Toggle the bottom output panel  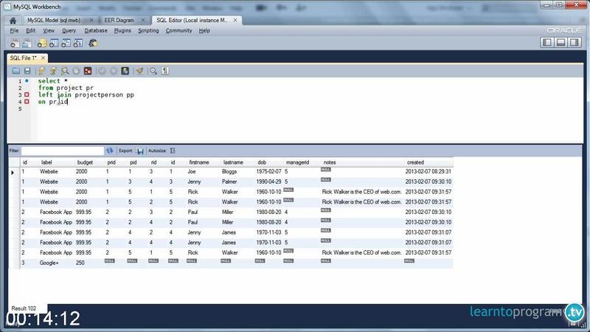(x=560, y=42)
